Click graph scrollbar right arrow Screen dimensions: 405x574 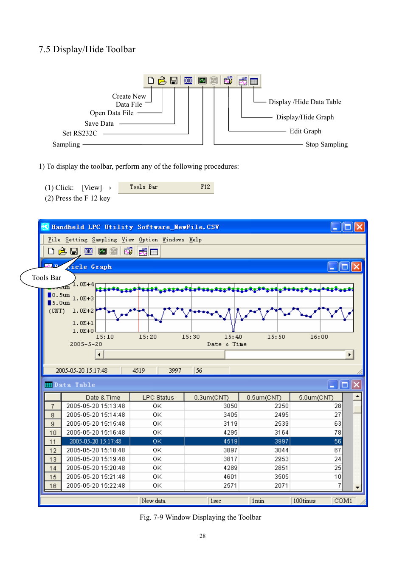coord(349,354)
